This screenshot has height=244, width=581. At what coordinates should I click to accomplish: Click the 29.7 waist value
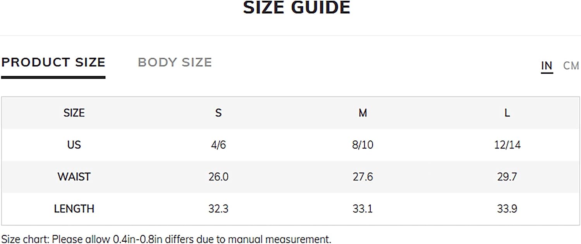tap(507, 177)
